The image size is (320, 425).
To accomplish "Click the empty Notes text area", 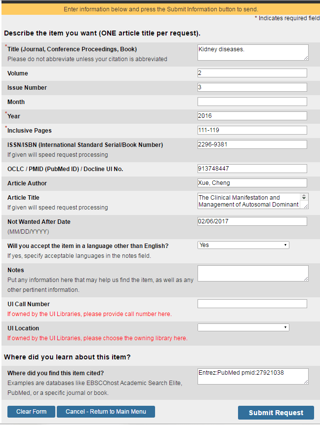I will (x=252, y=274).
